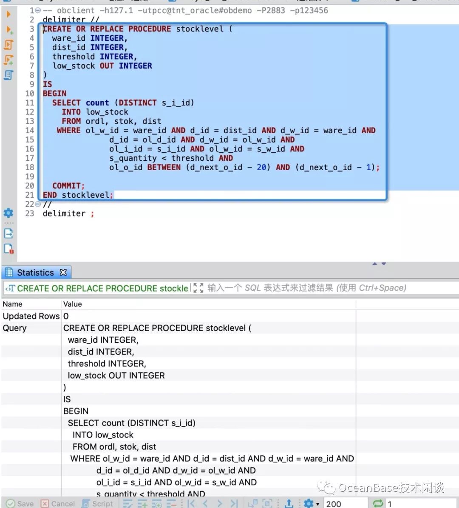Run the Execute SQL script icon
This screenshot has height=508, width=459.
click(9, 45)
